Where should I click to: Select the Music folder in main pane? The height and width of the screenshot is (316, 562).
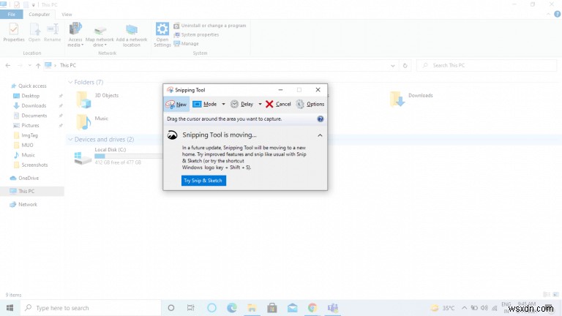92,122
